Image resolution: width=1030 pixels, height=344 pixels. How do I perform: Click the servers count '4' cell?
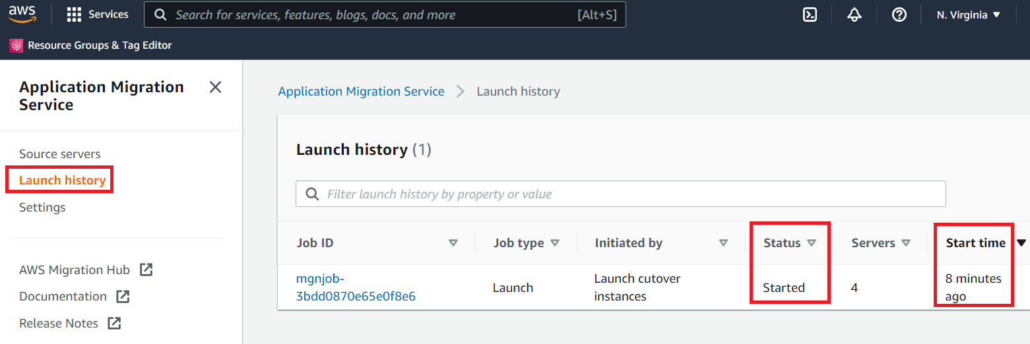[854, 288]
